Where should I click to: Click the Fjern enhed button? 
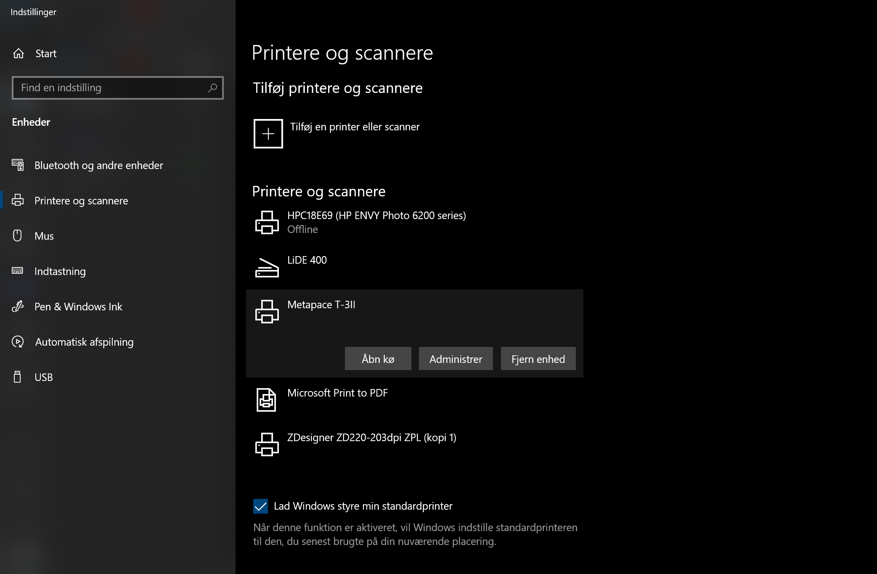click(538, 359)
